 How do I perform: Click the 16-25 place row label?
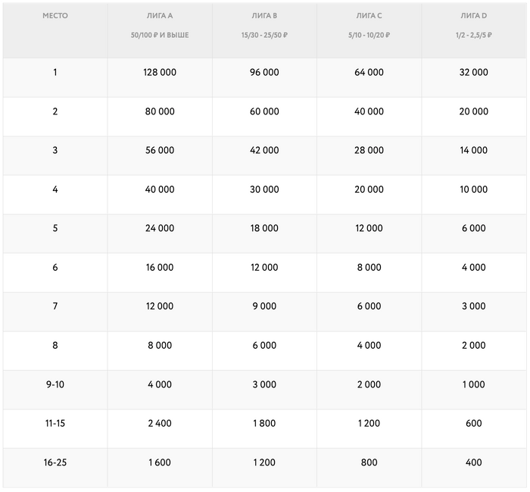point(55,462)
